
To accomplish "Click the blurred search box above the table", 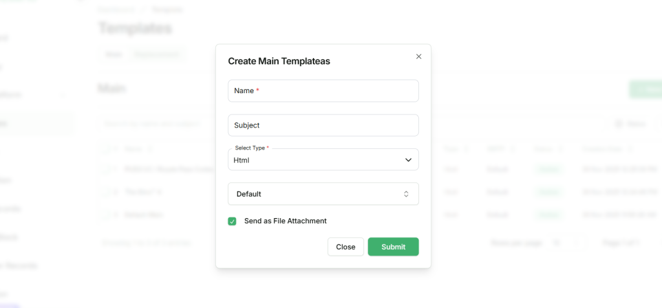I will point(155,123).
